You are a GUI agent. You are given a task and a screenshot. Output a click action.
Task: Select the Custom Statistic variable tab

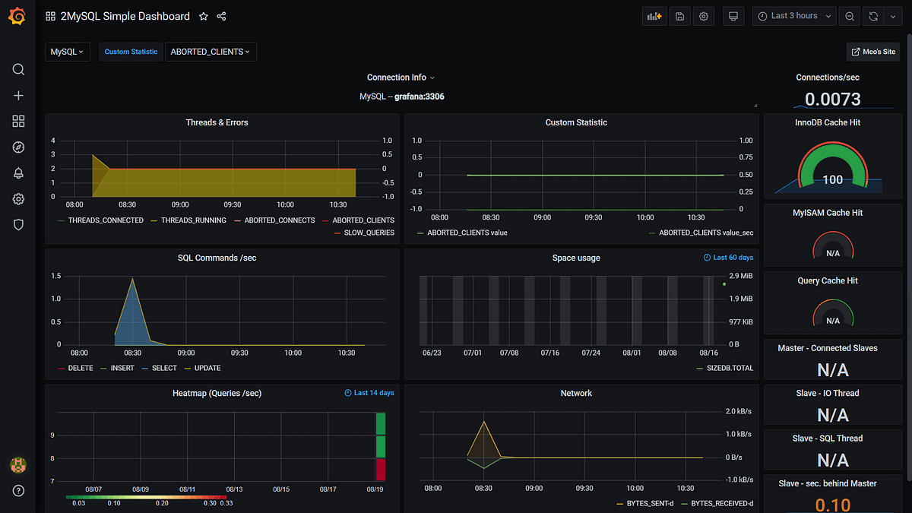pyautogui.click(x=130, y=52)
